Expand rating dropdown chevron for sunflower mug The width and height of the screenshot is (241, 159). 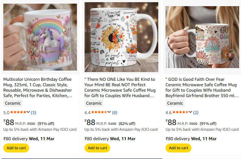[109, 113]
